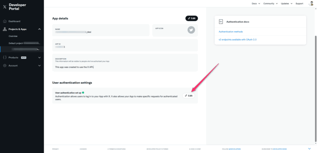Open the Authentication methods link
317x153 pixels.
pos(231,32)
